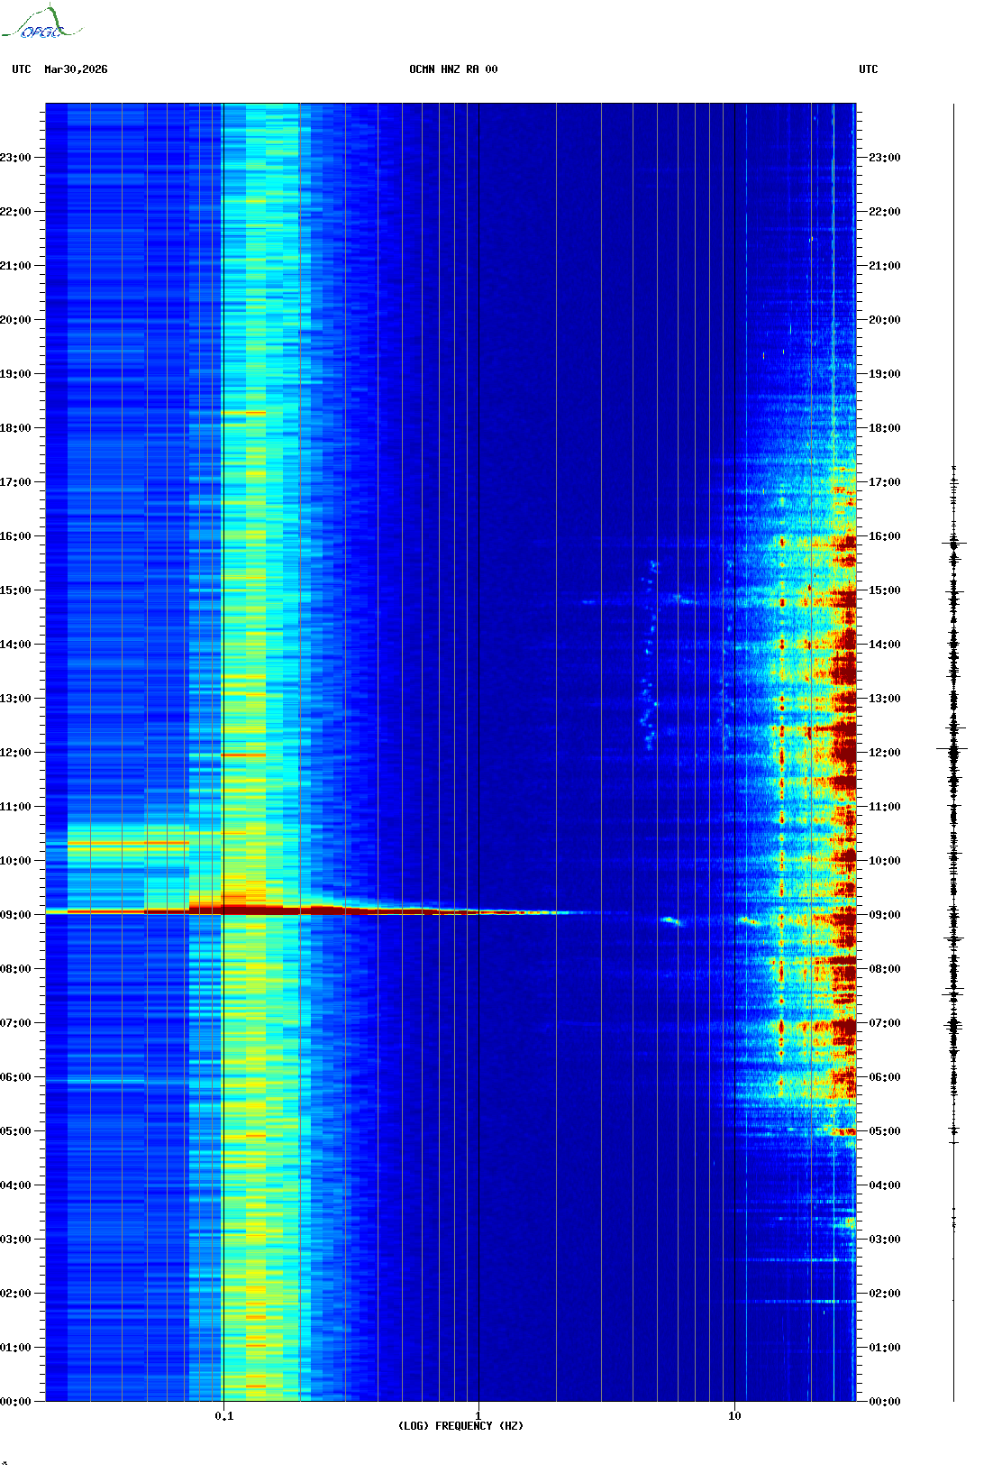Click the 12:00 label on the left axis
The image size is (993, 1473).
click(x=15, y=753)
